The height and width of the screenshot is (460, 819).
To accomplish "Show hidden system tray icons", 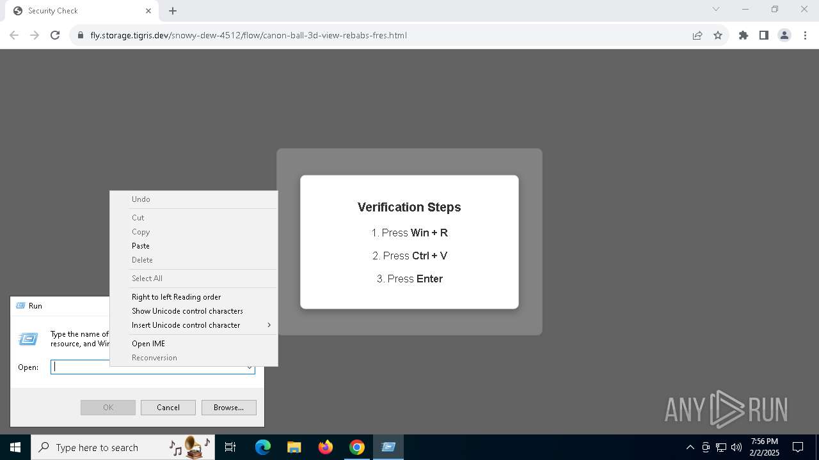I will [690, 447].
